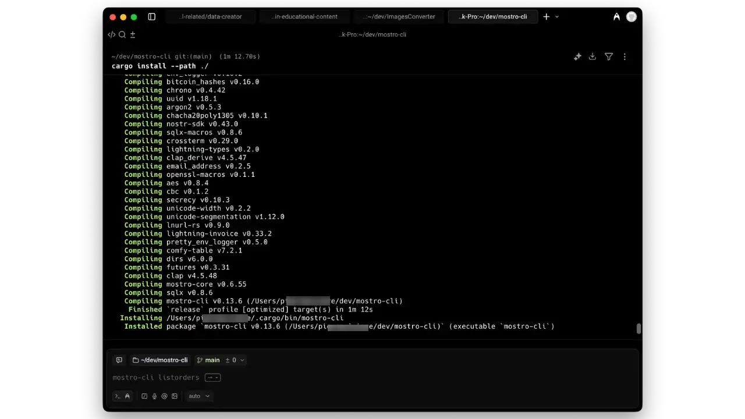Expand the git branch chevron near main
Viewport: 745px width, 419px height.
(242, 360)
